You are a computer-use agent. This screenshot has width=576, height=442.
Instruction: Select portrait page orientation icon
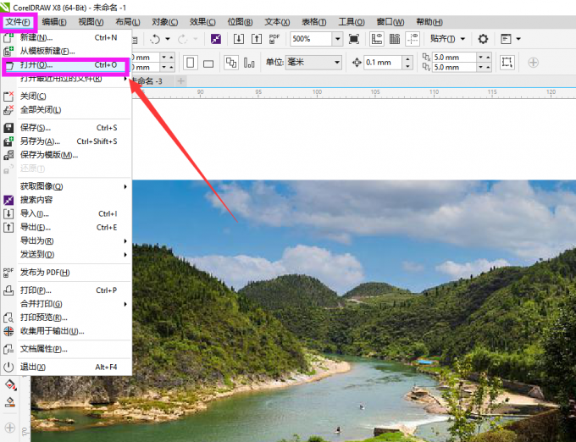190,63
